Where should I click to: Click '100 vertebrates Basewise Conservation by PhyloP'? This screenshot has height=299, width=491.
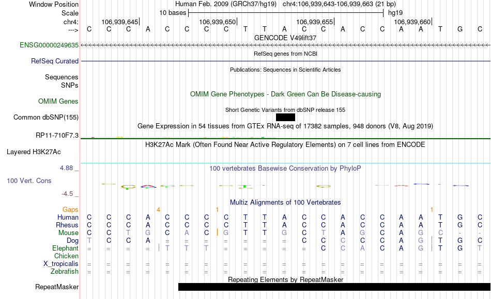(x=285, y=169)
